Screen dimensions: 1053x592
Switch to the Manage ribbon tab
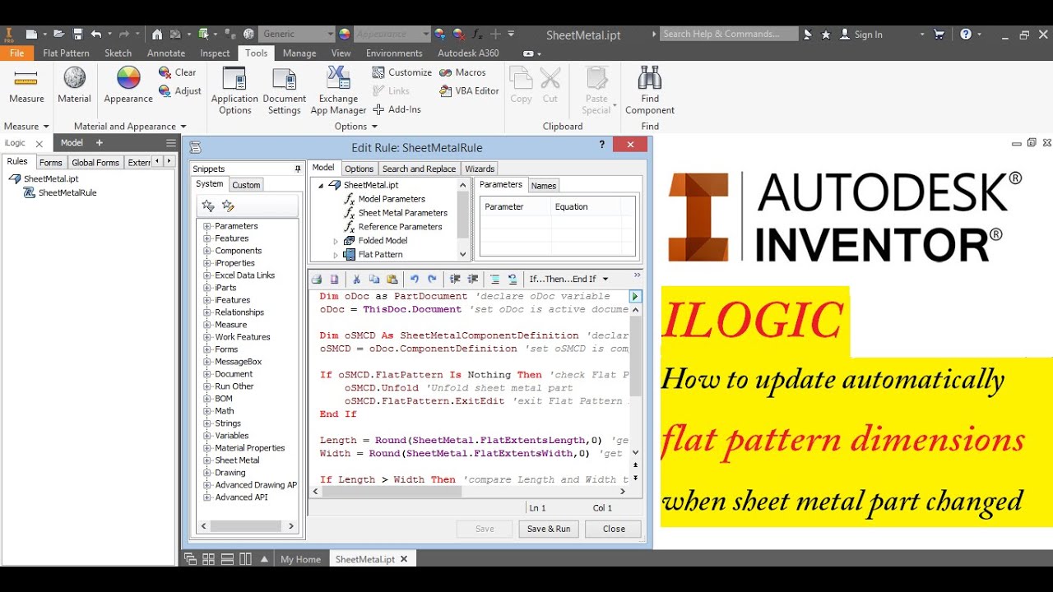[x=299, y=53]
